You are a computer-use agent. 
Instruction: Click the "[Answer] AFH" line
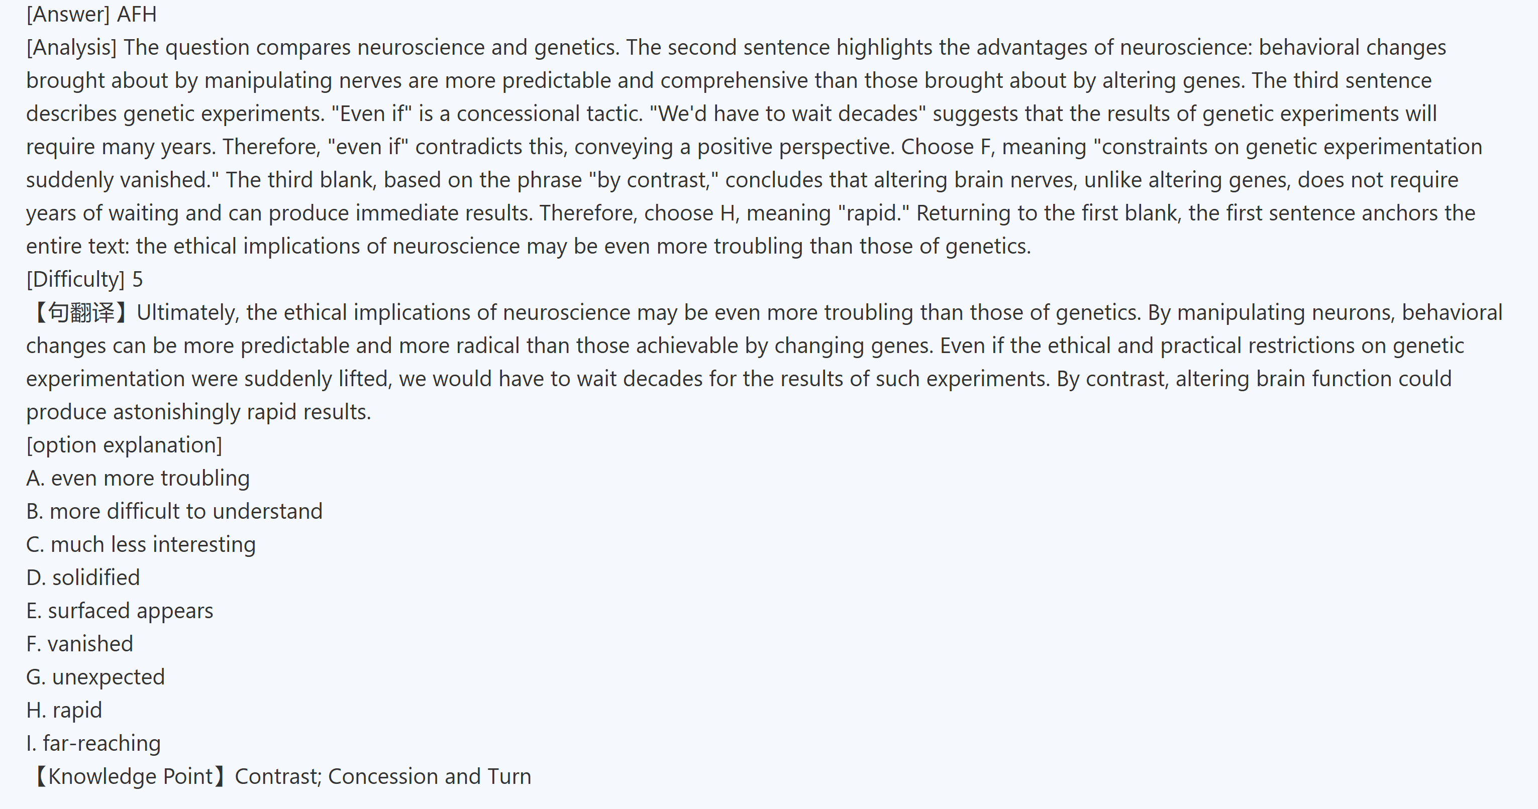[91, 15]
